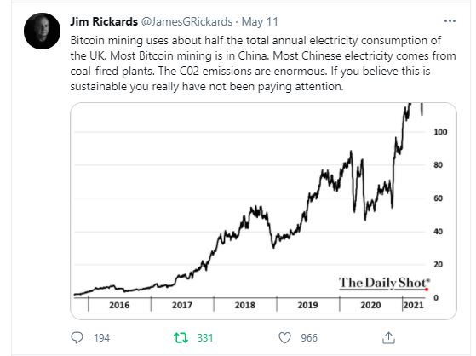Click the 331 retweets count
Viewport: 476px width, 356px height.
[x=205, y=338]
